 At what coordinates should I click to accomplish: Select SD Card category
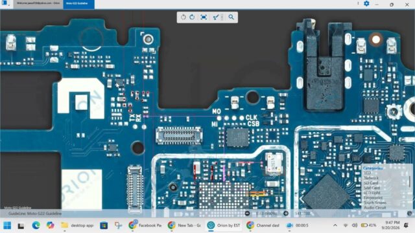(371, 183)
